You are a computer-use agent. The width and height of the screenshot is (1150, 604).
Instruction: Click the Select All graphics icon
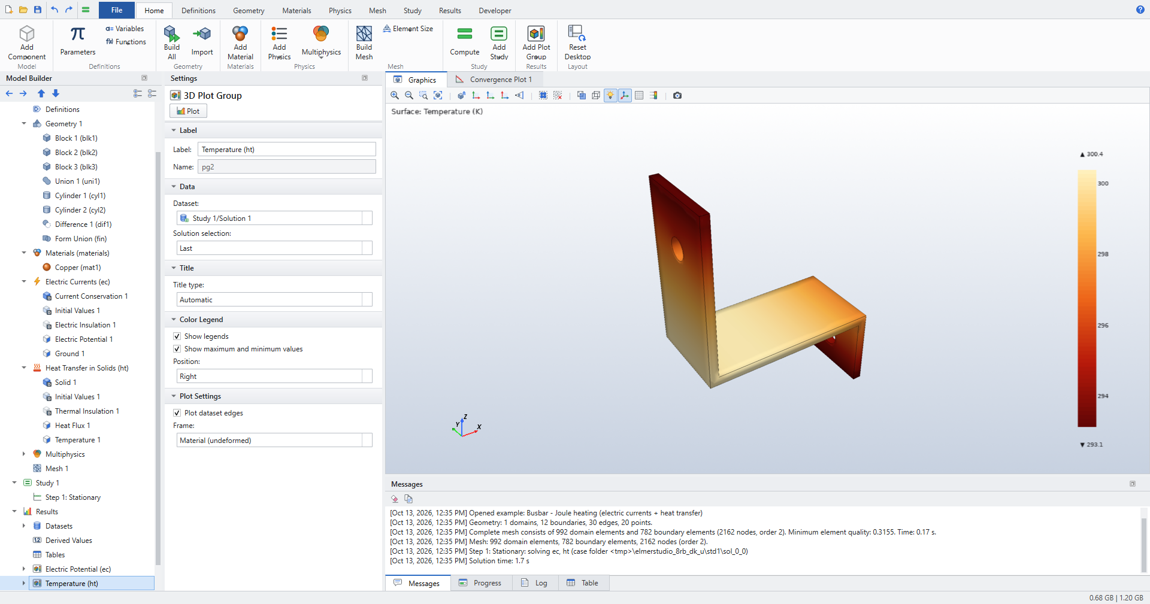543,95
